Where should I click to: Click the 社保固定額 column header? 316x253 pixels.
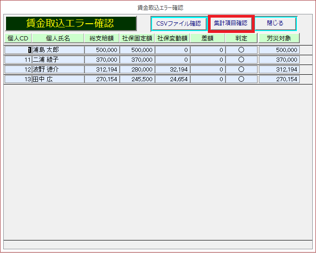[x=136, y=38]
